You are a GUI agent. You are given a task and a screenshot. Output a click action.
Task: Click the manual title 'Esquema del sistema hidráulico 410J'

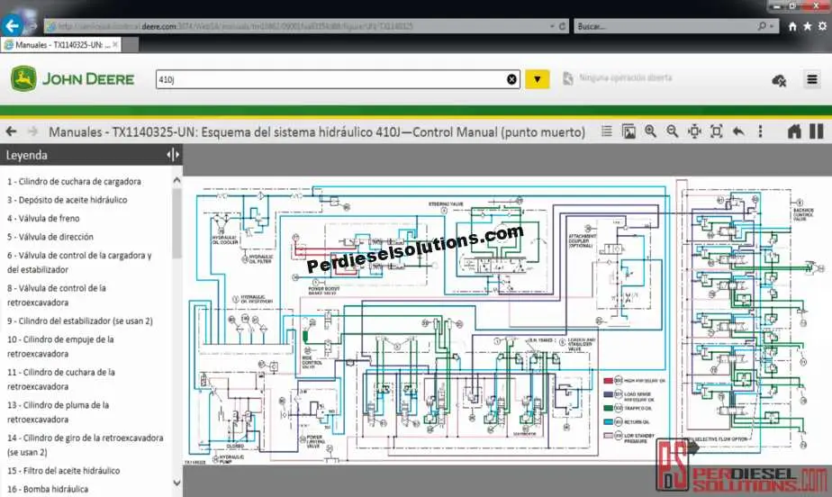(x=301, y=131)
